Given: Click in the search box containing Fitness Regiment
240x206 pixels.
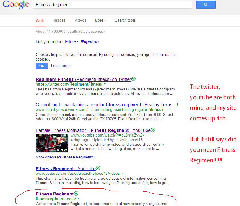Looking at the screenshot, I should pos(112,5).
